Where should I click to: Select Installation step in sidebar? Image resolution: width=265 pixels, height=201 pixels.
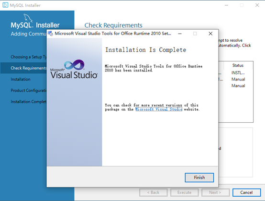(x=21, y=79)
